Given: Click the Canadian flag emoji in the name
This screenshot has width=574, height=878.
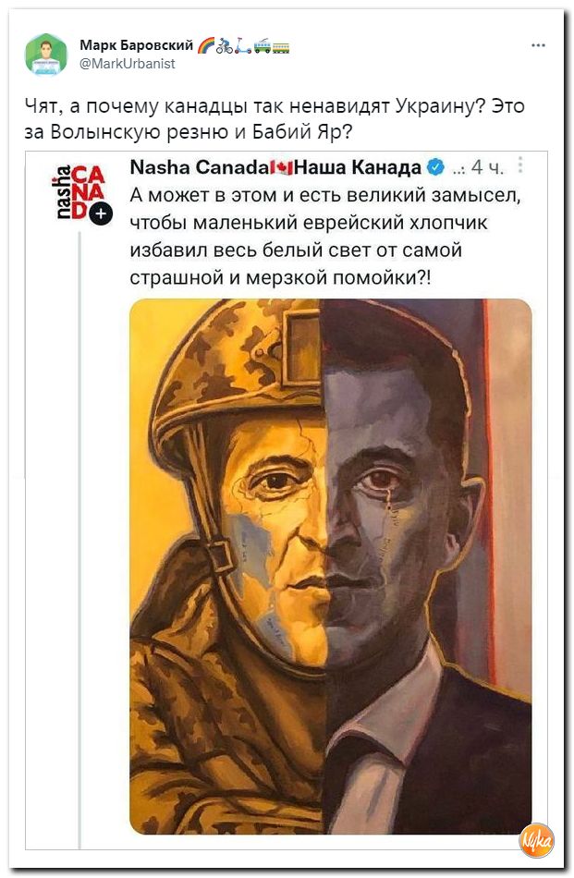Looking at the screenshot, I should click(282, 167).
